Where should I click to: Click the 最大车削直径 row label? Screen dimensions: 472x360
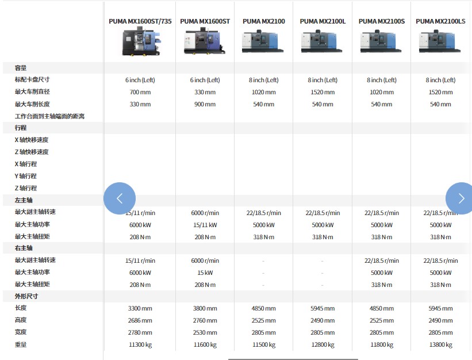click(x=32, y=92)
